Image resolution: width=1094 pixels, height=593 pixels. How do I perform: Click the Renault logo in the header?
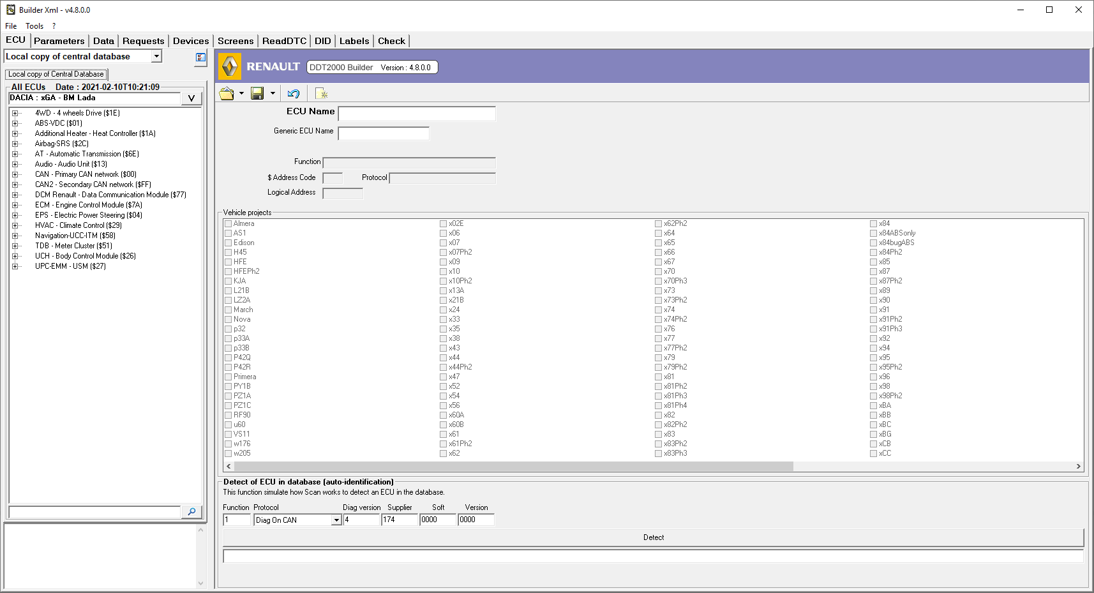pos(230,67)
